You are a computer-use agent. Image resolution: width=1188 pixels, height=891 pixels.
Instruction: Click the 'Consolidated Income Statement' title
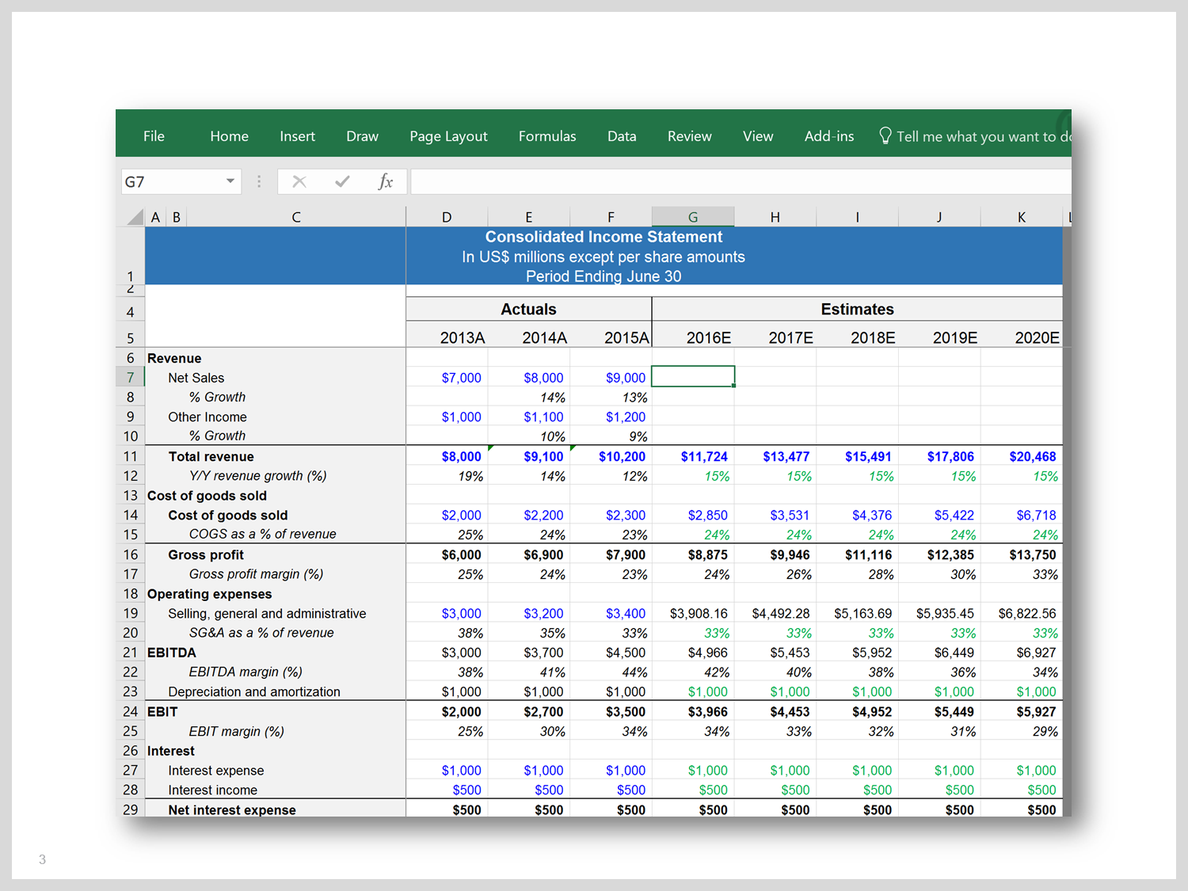604,237
